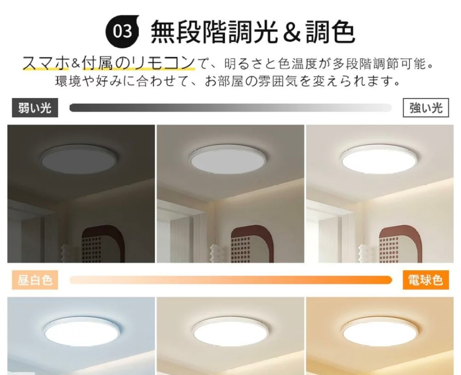Screen dimensions: 461x375
Task: Select the neutral warm beige room photo
Action: pos(230,336)
